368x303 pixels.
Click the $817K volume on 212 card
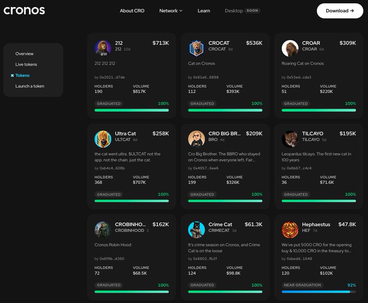coord(140,91)
